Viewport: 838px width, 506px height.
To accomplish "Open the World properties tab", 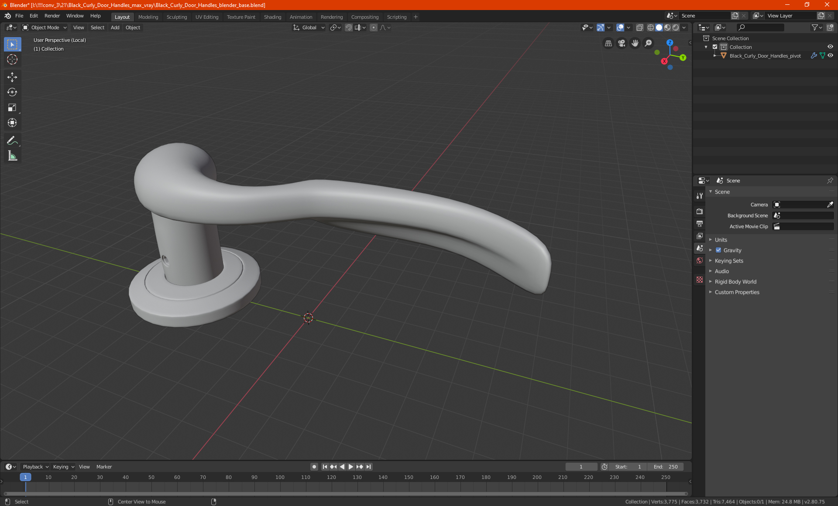I will click(x=700, y=260).
